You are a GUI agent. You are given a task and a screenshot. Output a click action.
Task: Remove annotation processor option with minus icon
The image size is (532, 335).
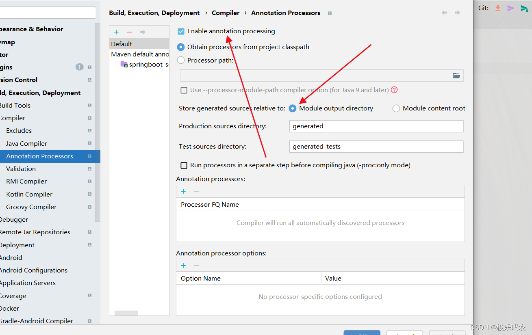coord(196,266)
